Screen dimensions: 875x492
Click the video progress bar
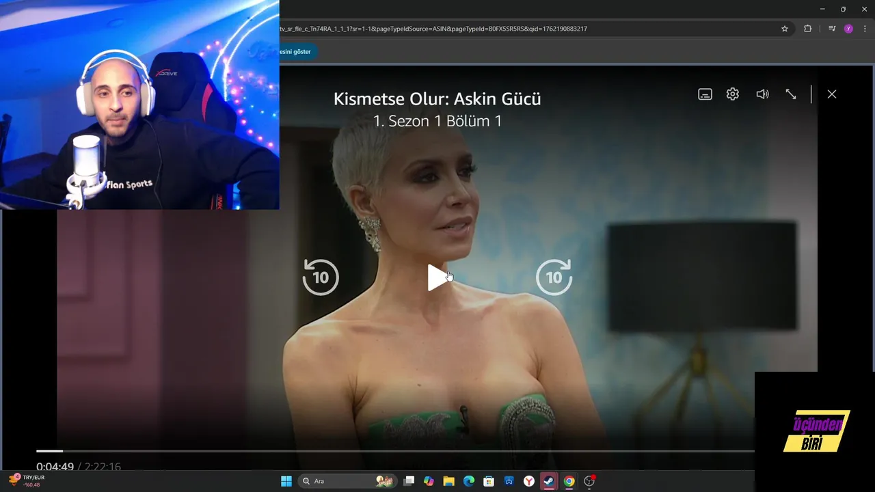tap(395, 451)
